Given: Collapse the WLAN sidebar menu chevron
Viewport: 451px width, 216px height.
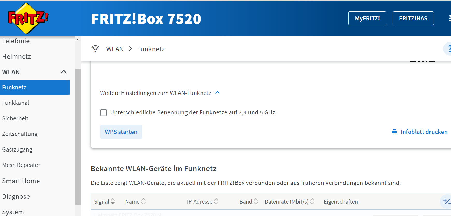Looking at the screenshot, I should click(64, 72).
